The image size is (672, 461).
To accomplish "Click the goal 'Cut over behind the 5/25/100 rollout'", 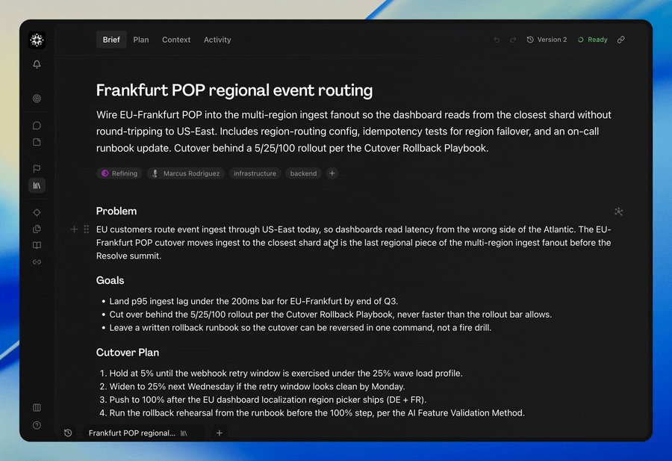I will [331, 315].
